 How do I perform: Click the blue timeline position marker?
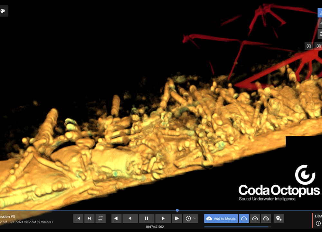pyautogui.click(x=177, y=210)
